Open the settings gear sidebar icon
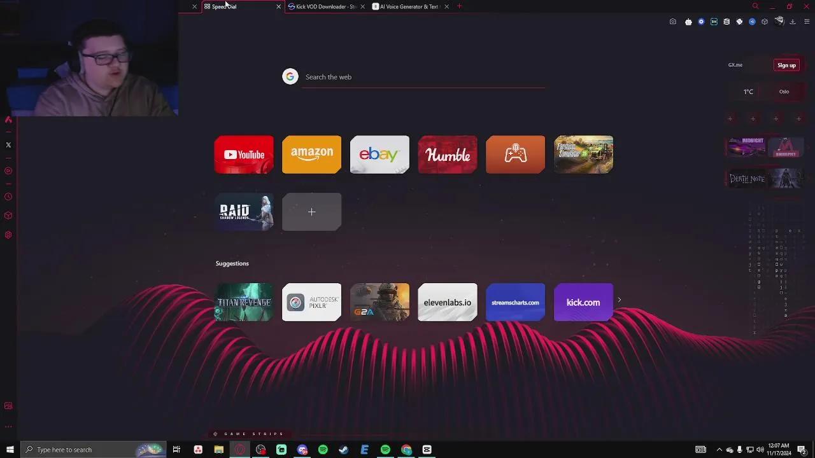This screenshot has width=815, height=458. coord(8,235)
